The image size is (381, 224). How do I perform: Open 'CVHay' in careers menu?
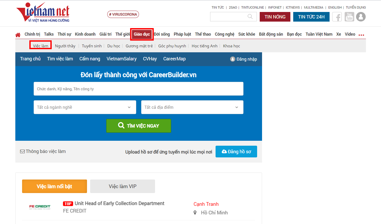(x=150, y=59)
